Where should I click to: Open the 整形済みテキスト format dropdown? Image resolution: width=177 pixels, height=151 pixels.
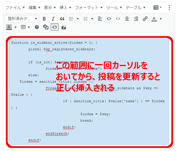pos(22,19)
